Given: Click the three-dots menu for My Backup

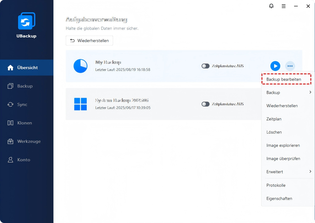Looking at the screenshot, I should [290, 66].
